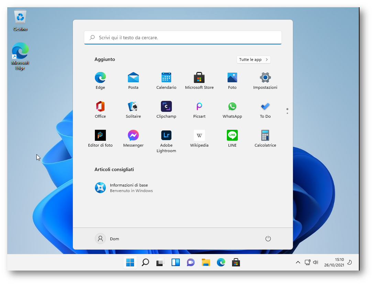Open the Messenger app

coord(133,139)
